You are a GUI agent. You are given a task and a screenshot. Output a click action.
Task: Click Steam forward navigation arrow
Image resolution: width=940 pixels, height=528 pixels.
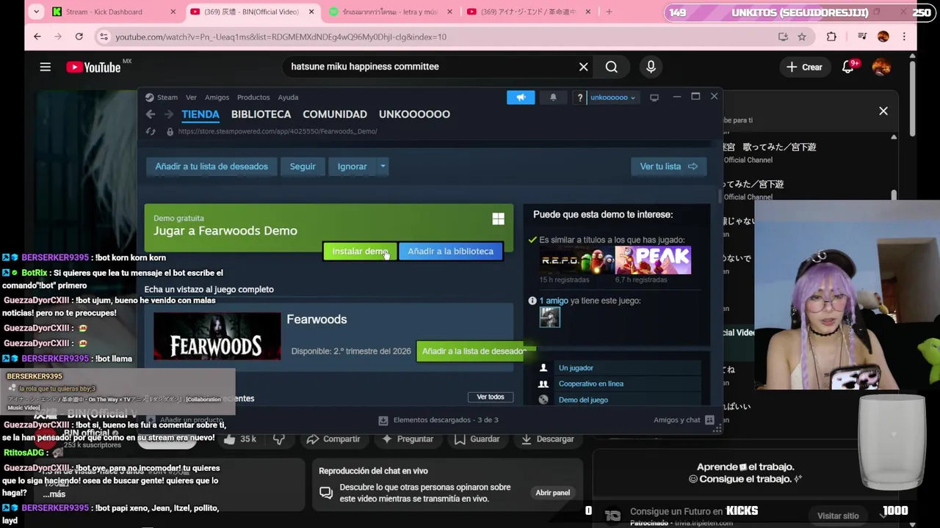click(169, 114)
